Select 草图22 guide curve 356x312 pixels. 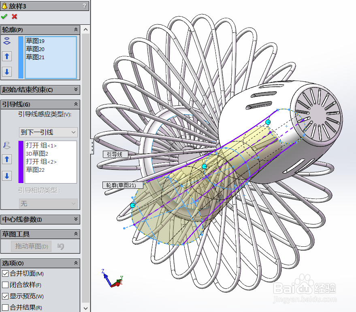pyautogui.click(x=35, y=170)
